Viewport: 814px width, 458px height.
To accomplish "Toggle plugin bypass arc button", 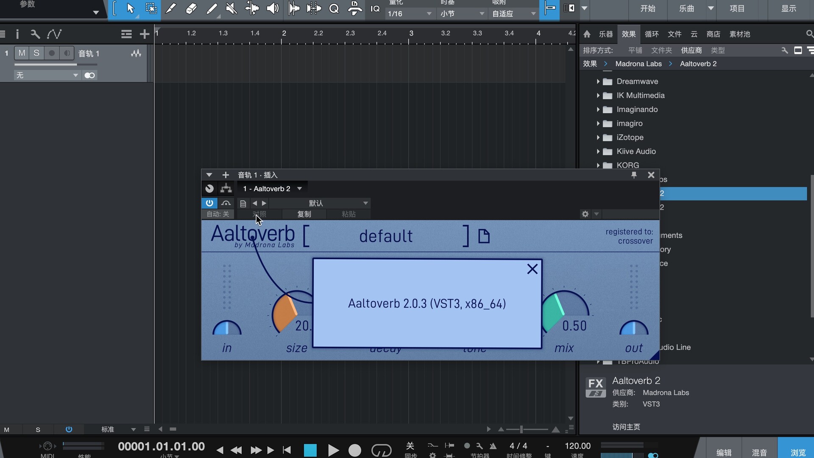I will pyautogui.click(x=226, y=203).
